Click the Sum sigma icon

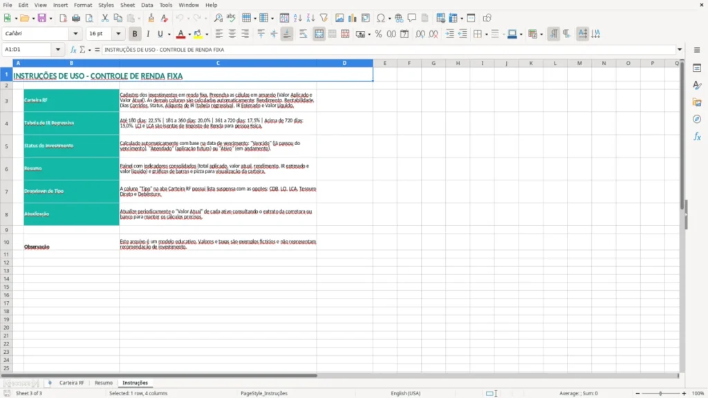tap(82, 50)
